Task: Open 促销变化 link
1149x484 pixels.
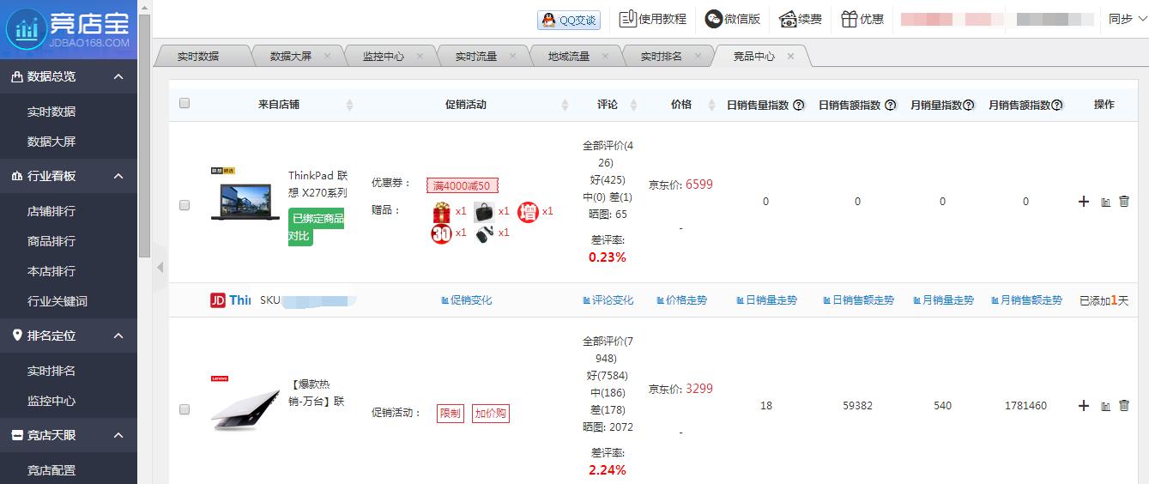Action: [x=466, y=300]
